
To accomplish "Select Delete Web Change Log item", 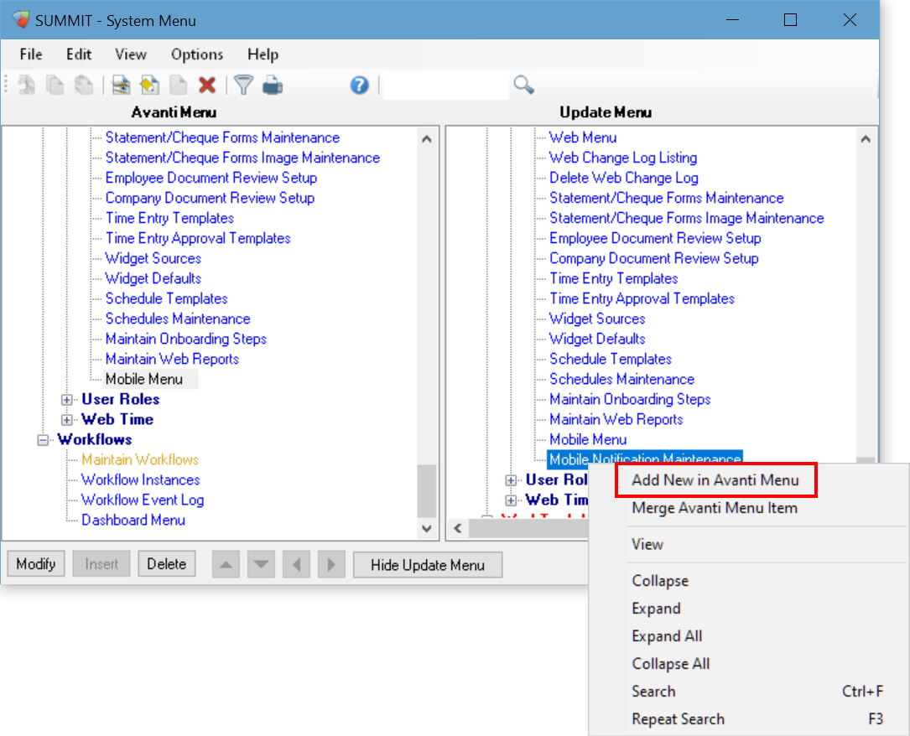I will coord(624,178).
